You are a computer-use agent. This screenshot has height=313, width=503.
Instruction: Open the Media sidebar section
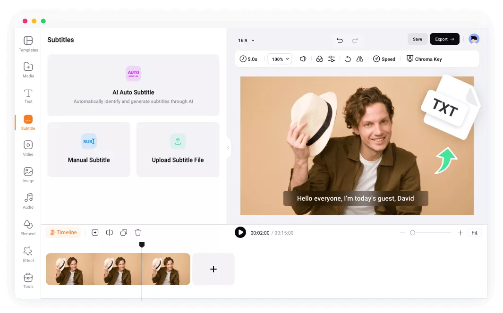(28, 69)
